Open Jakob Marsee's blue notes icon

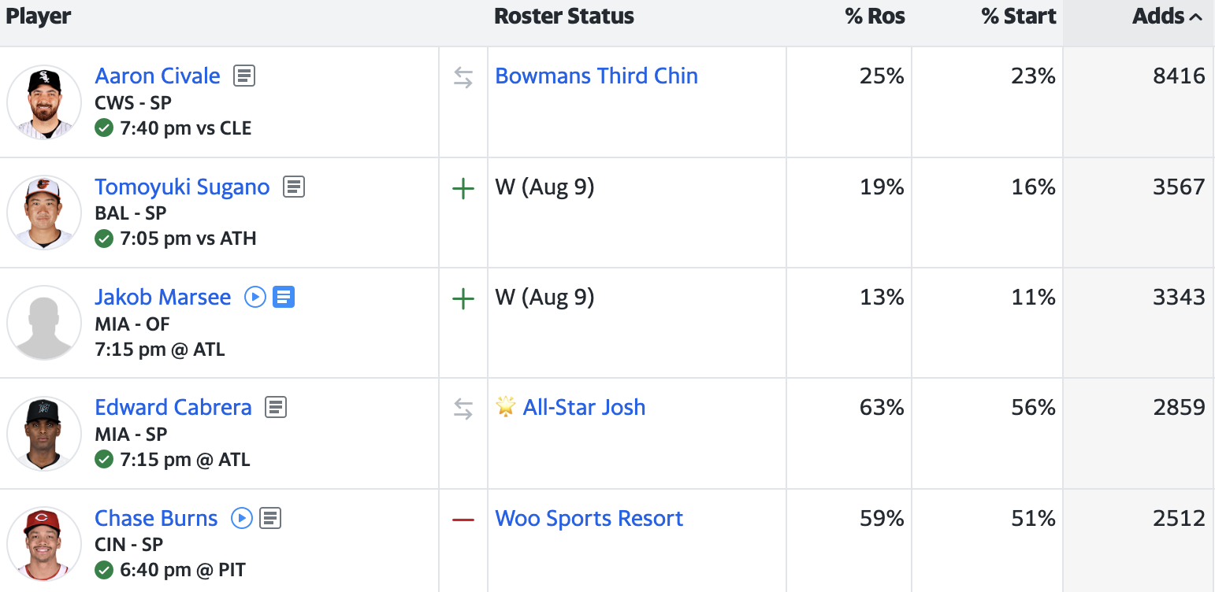(284, 297)
